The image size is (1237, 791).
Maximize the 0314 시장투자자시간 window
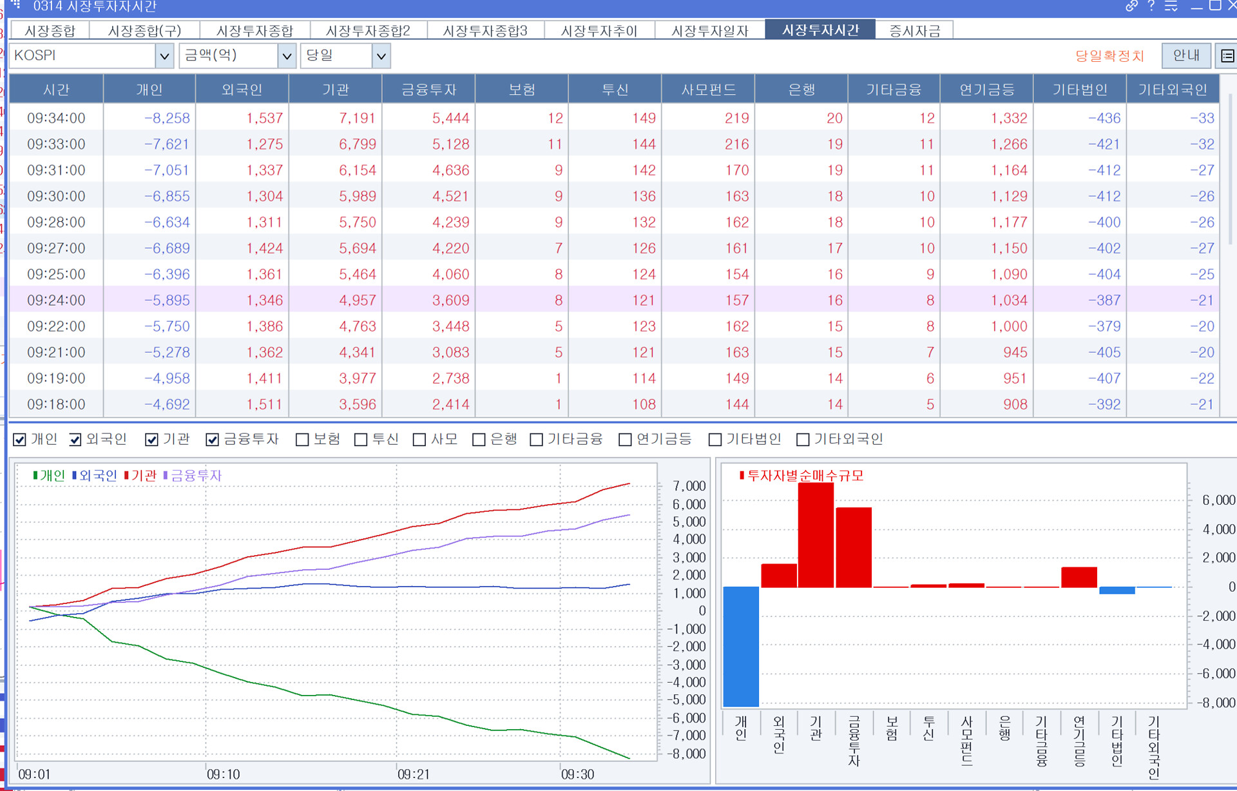tap(1215, 6)
